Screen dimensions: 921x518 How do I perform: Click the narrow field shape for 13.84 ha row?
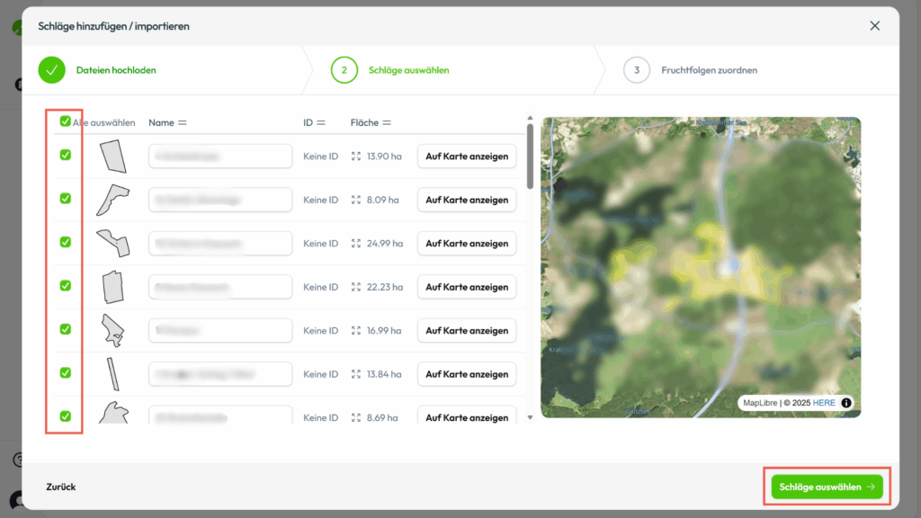pyautogui.click(x=112, y=373)
